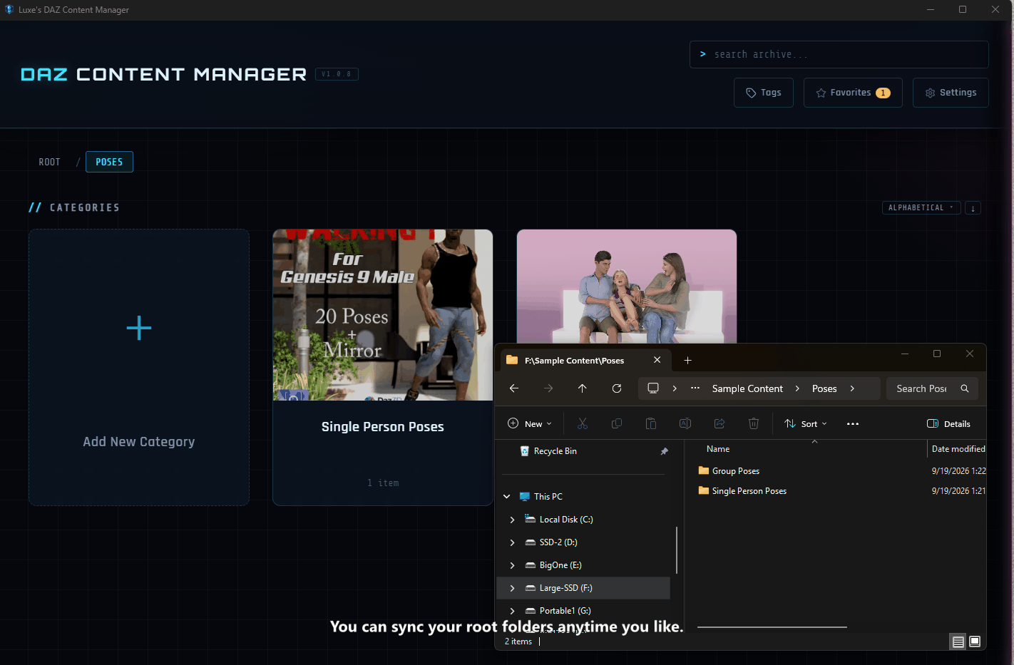Navigate to ROOT breadcrumb

(49, 162)
